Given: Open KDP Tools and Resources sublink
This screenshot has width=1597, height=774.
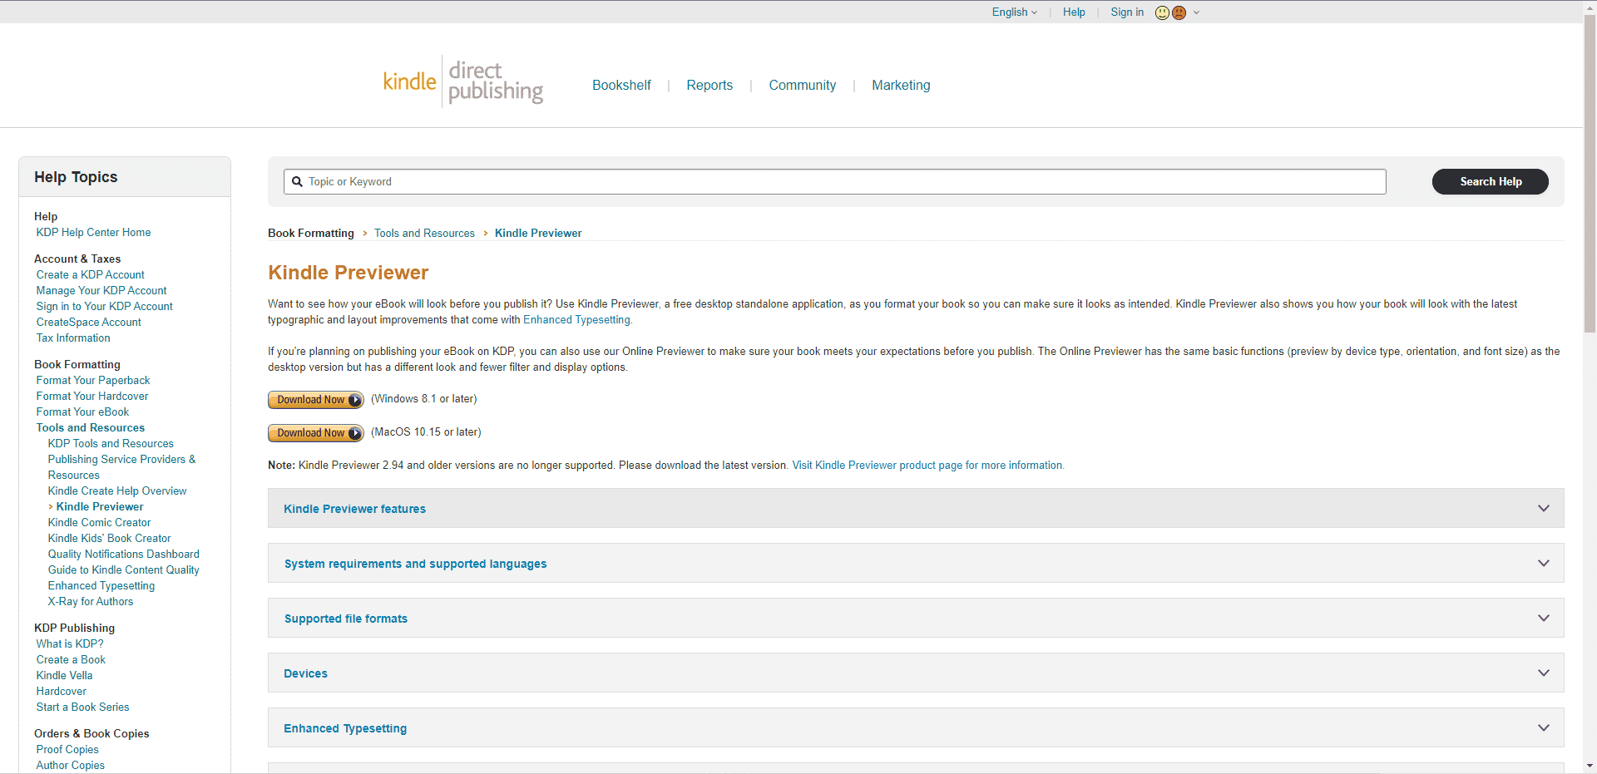Looking at the screenshot, I should coord(111,443).
